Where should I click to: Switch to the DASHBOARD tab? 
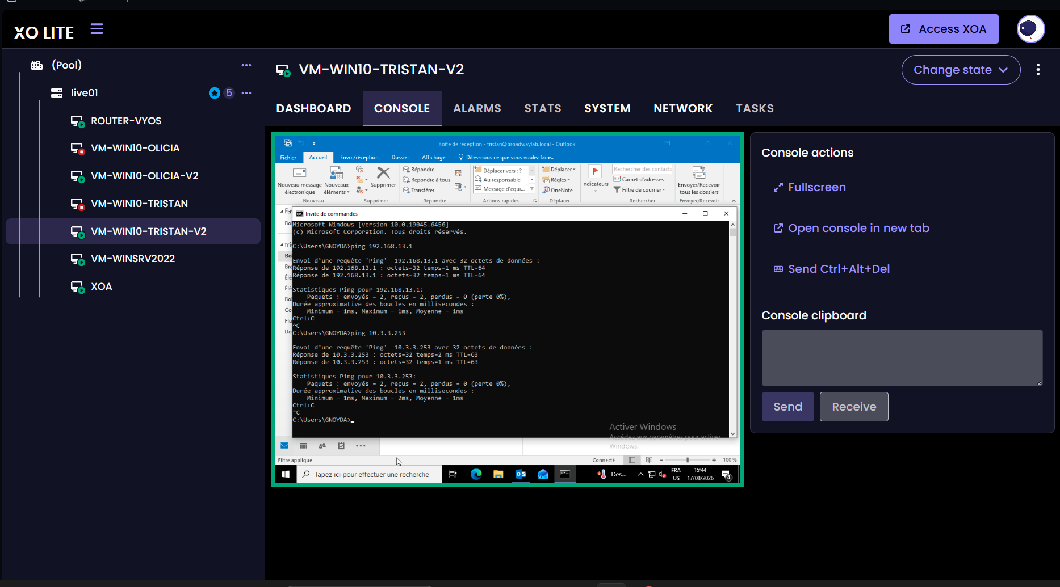pyautogui.click(x=313, y=108)
